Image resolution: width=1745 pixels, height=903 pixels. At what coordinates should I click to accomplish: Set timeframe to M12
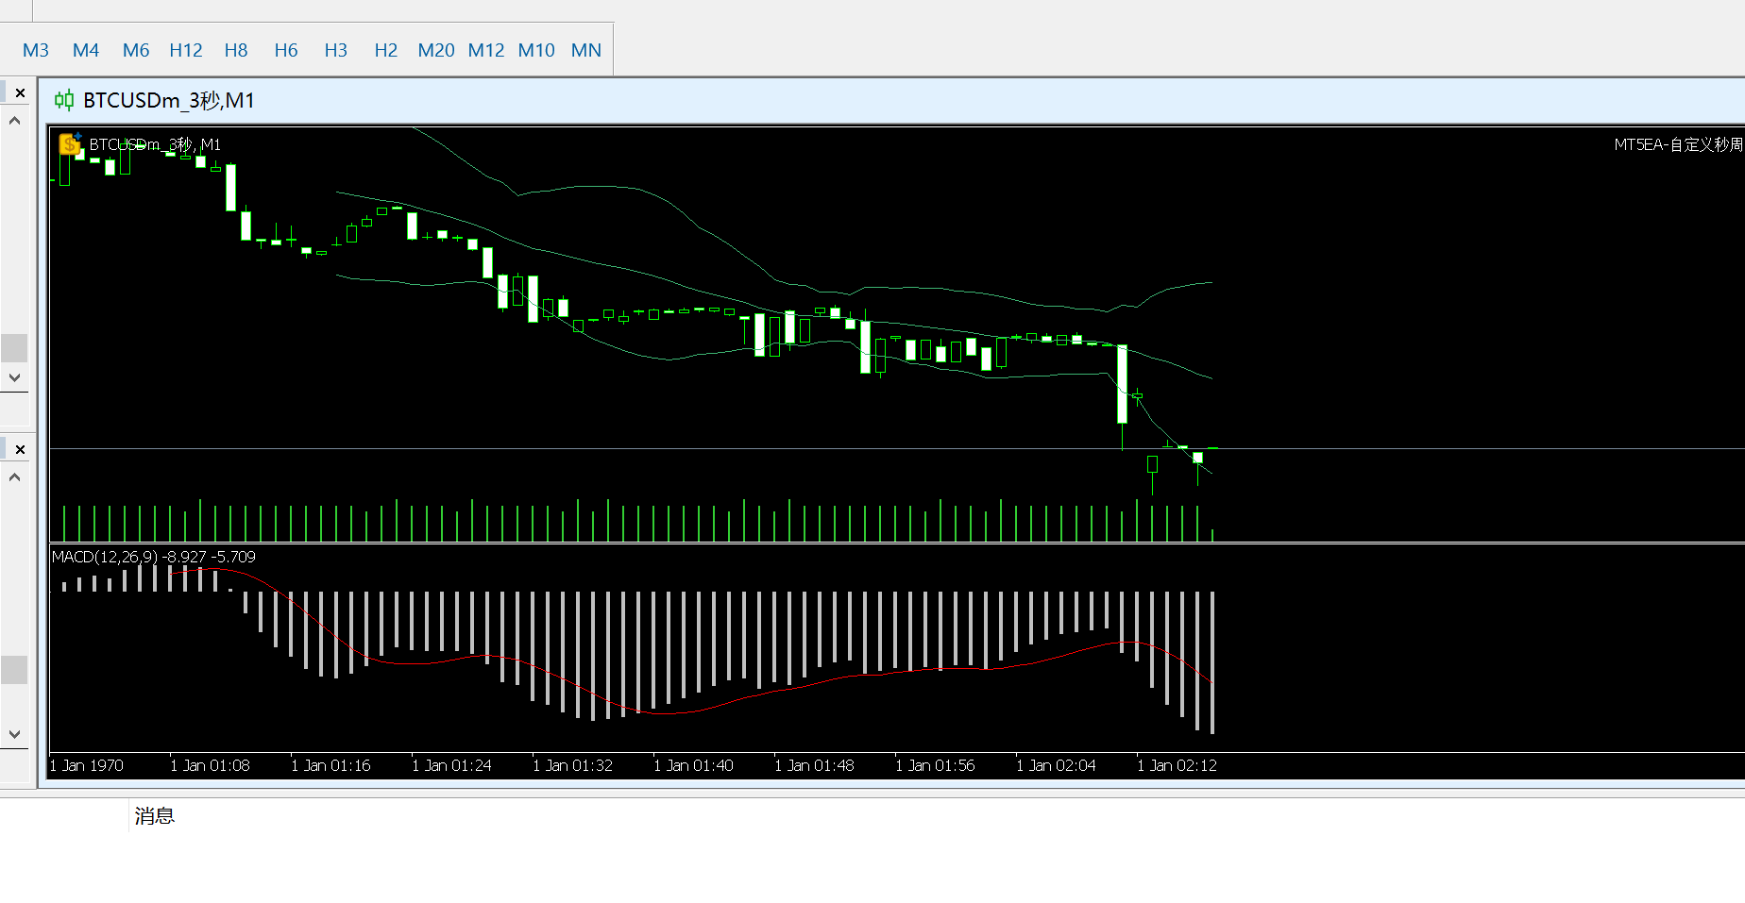pos(486,50)
